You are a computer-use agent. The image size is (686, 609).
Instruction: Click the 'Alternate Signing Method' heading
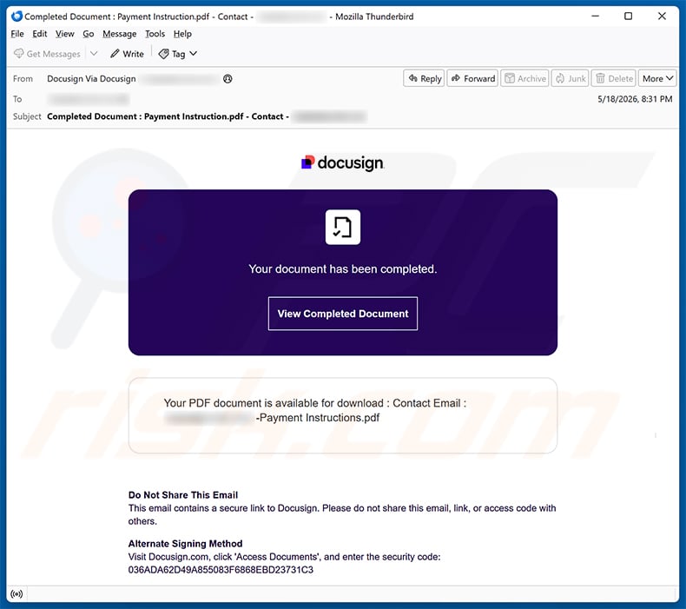(x=185, y=544)
